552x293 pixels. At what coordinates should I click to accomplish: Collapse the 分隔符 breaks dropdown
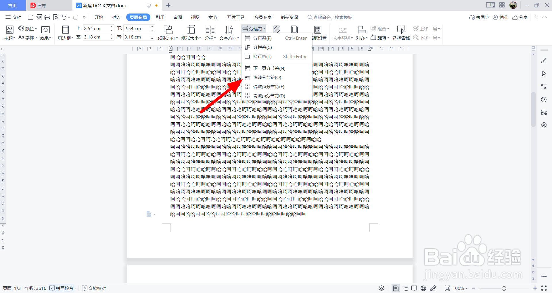[254, 29]
